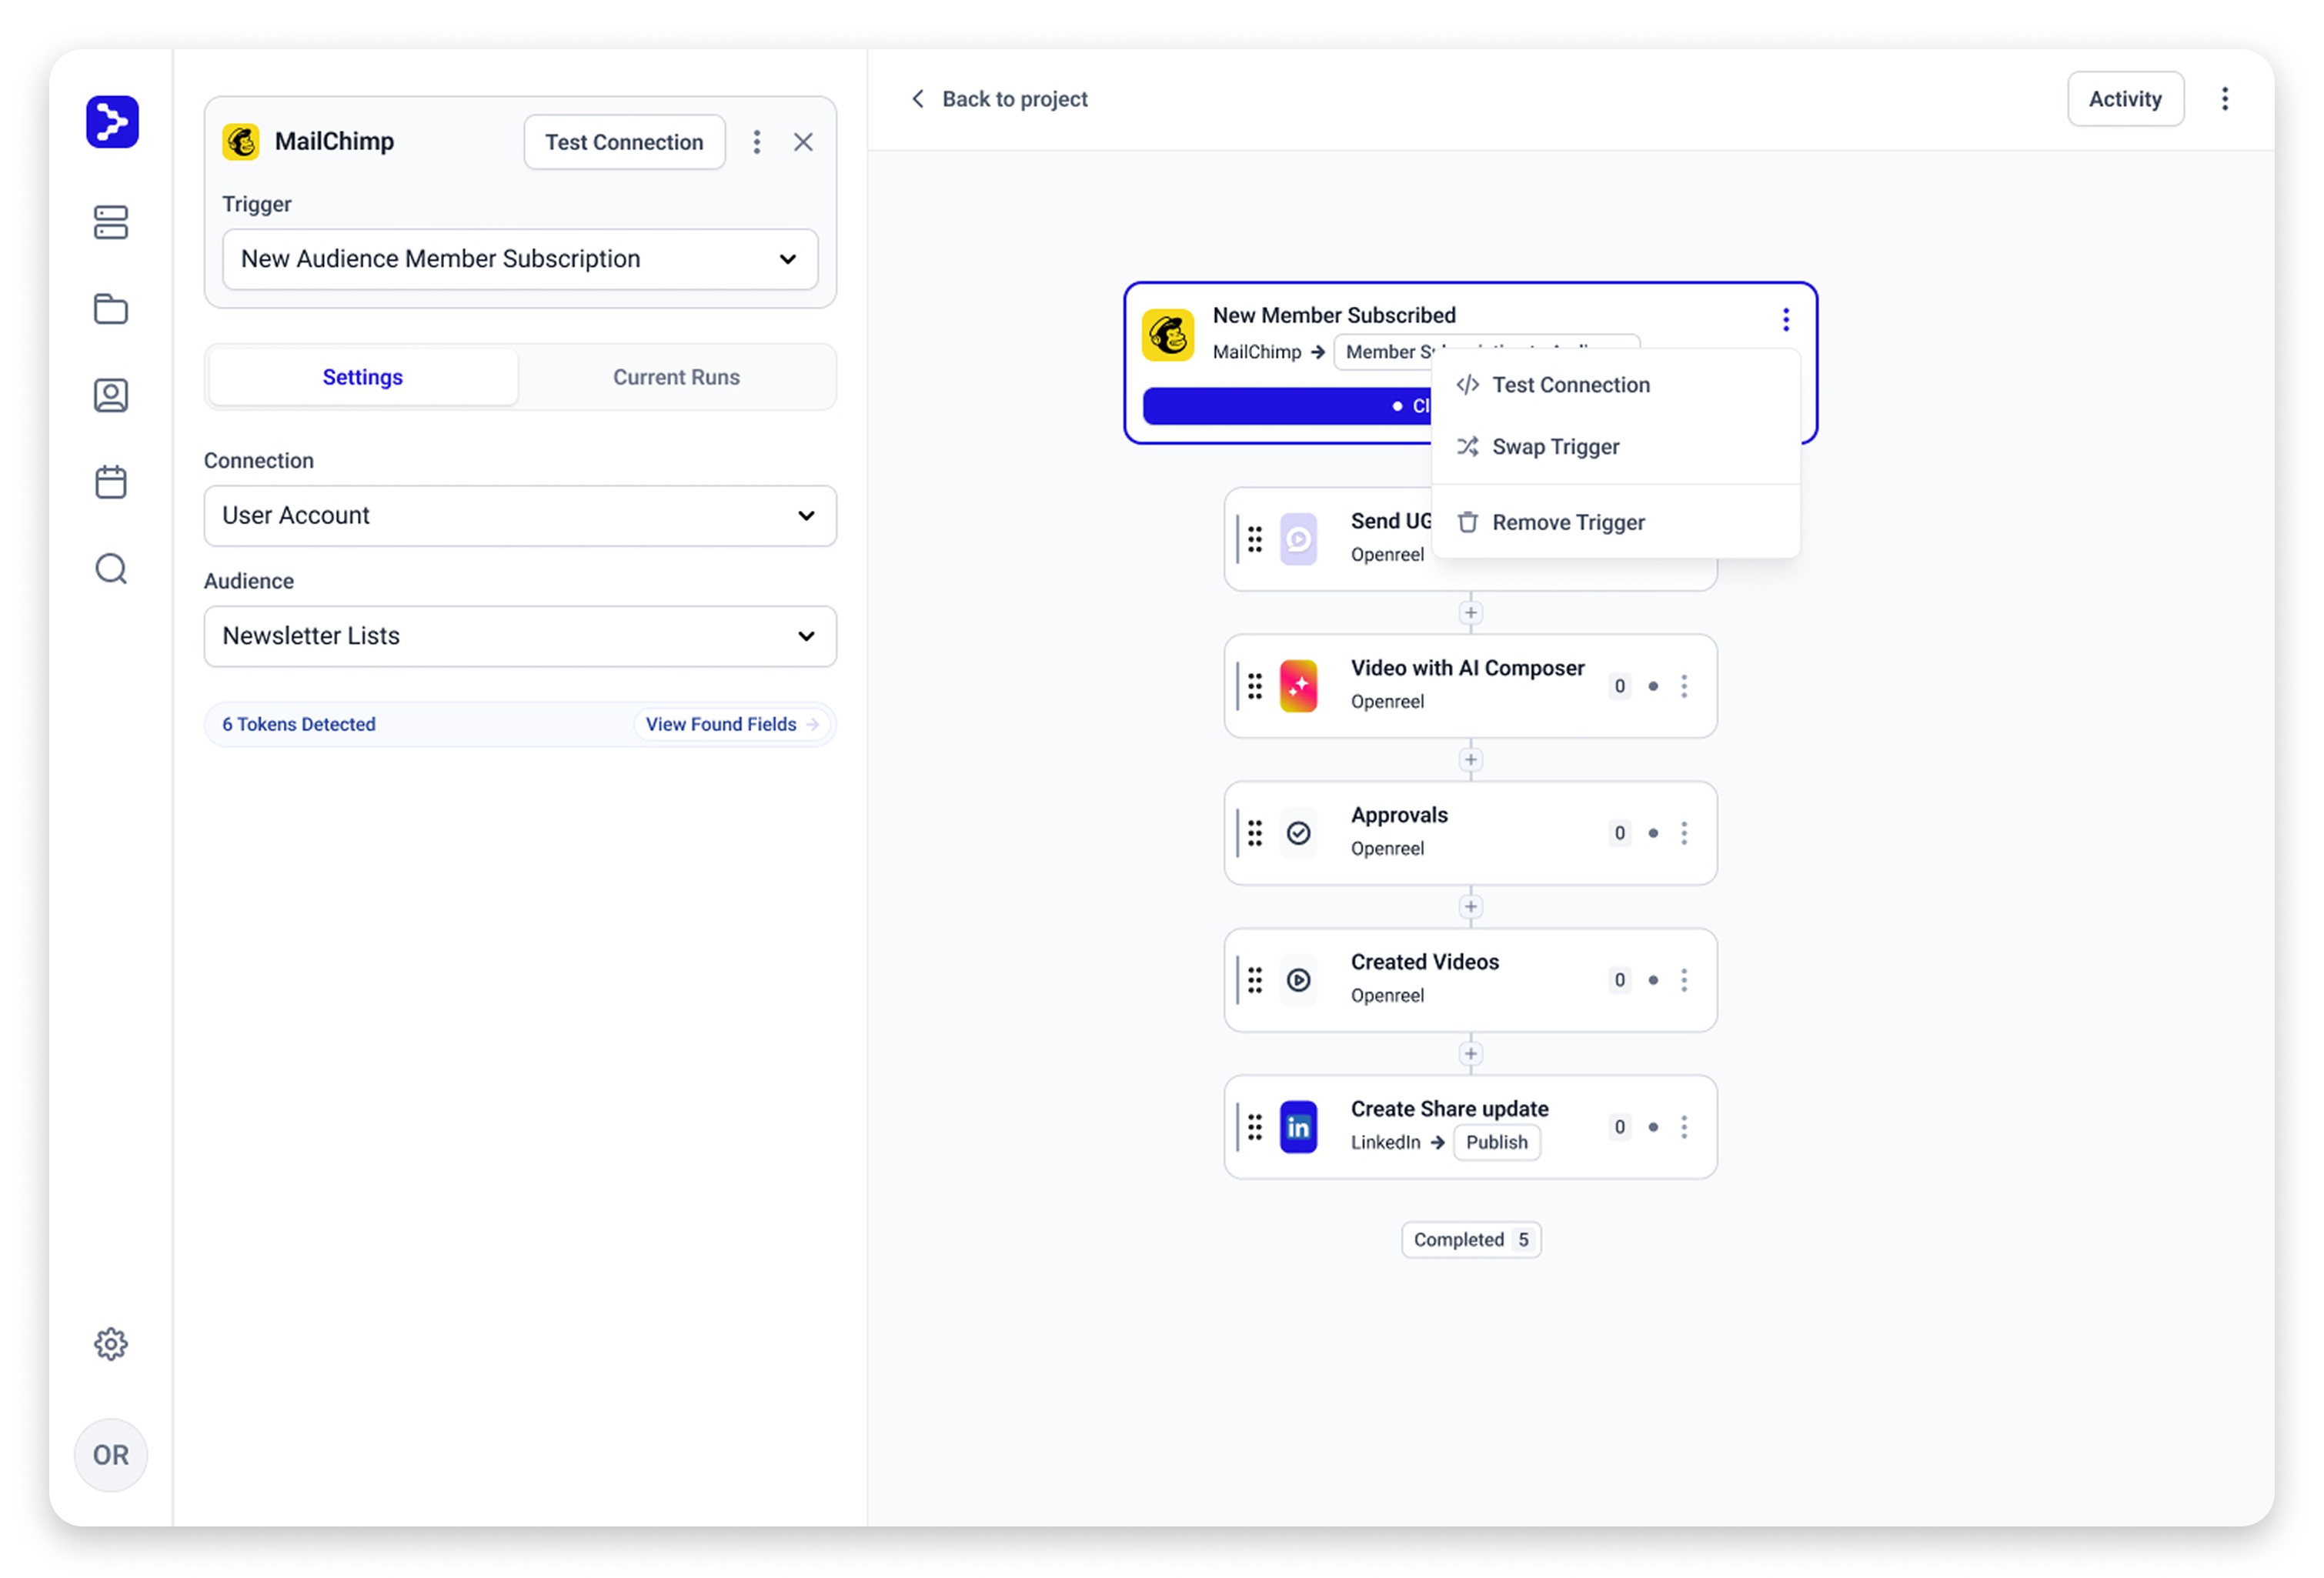Click the LinkedIn icon on Create Share update
The width and height of the screenshot is (2324, 1578).
[1298, 1127]
